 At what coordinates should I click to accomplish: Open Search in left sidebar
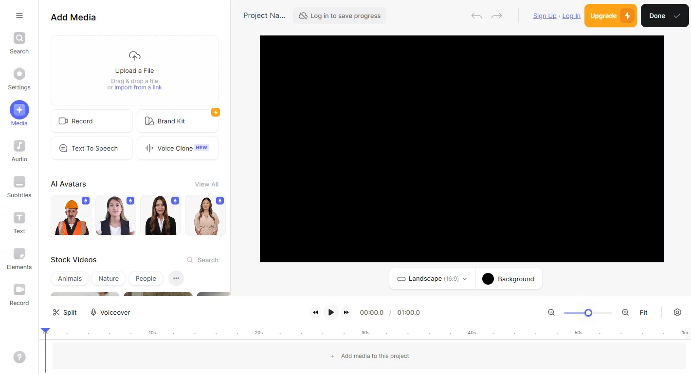point(19,43)
